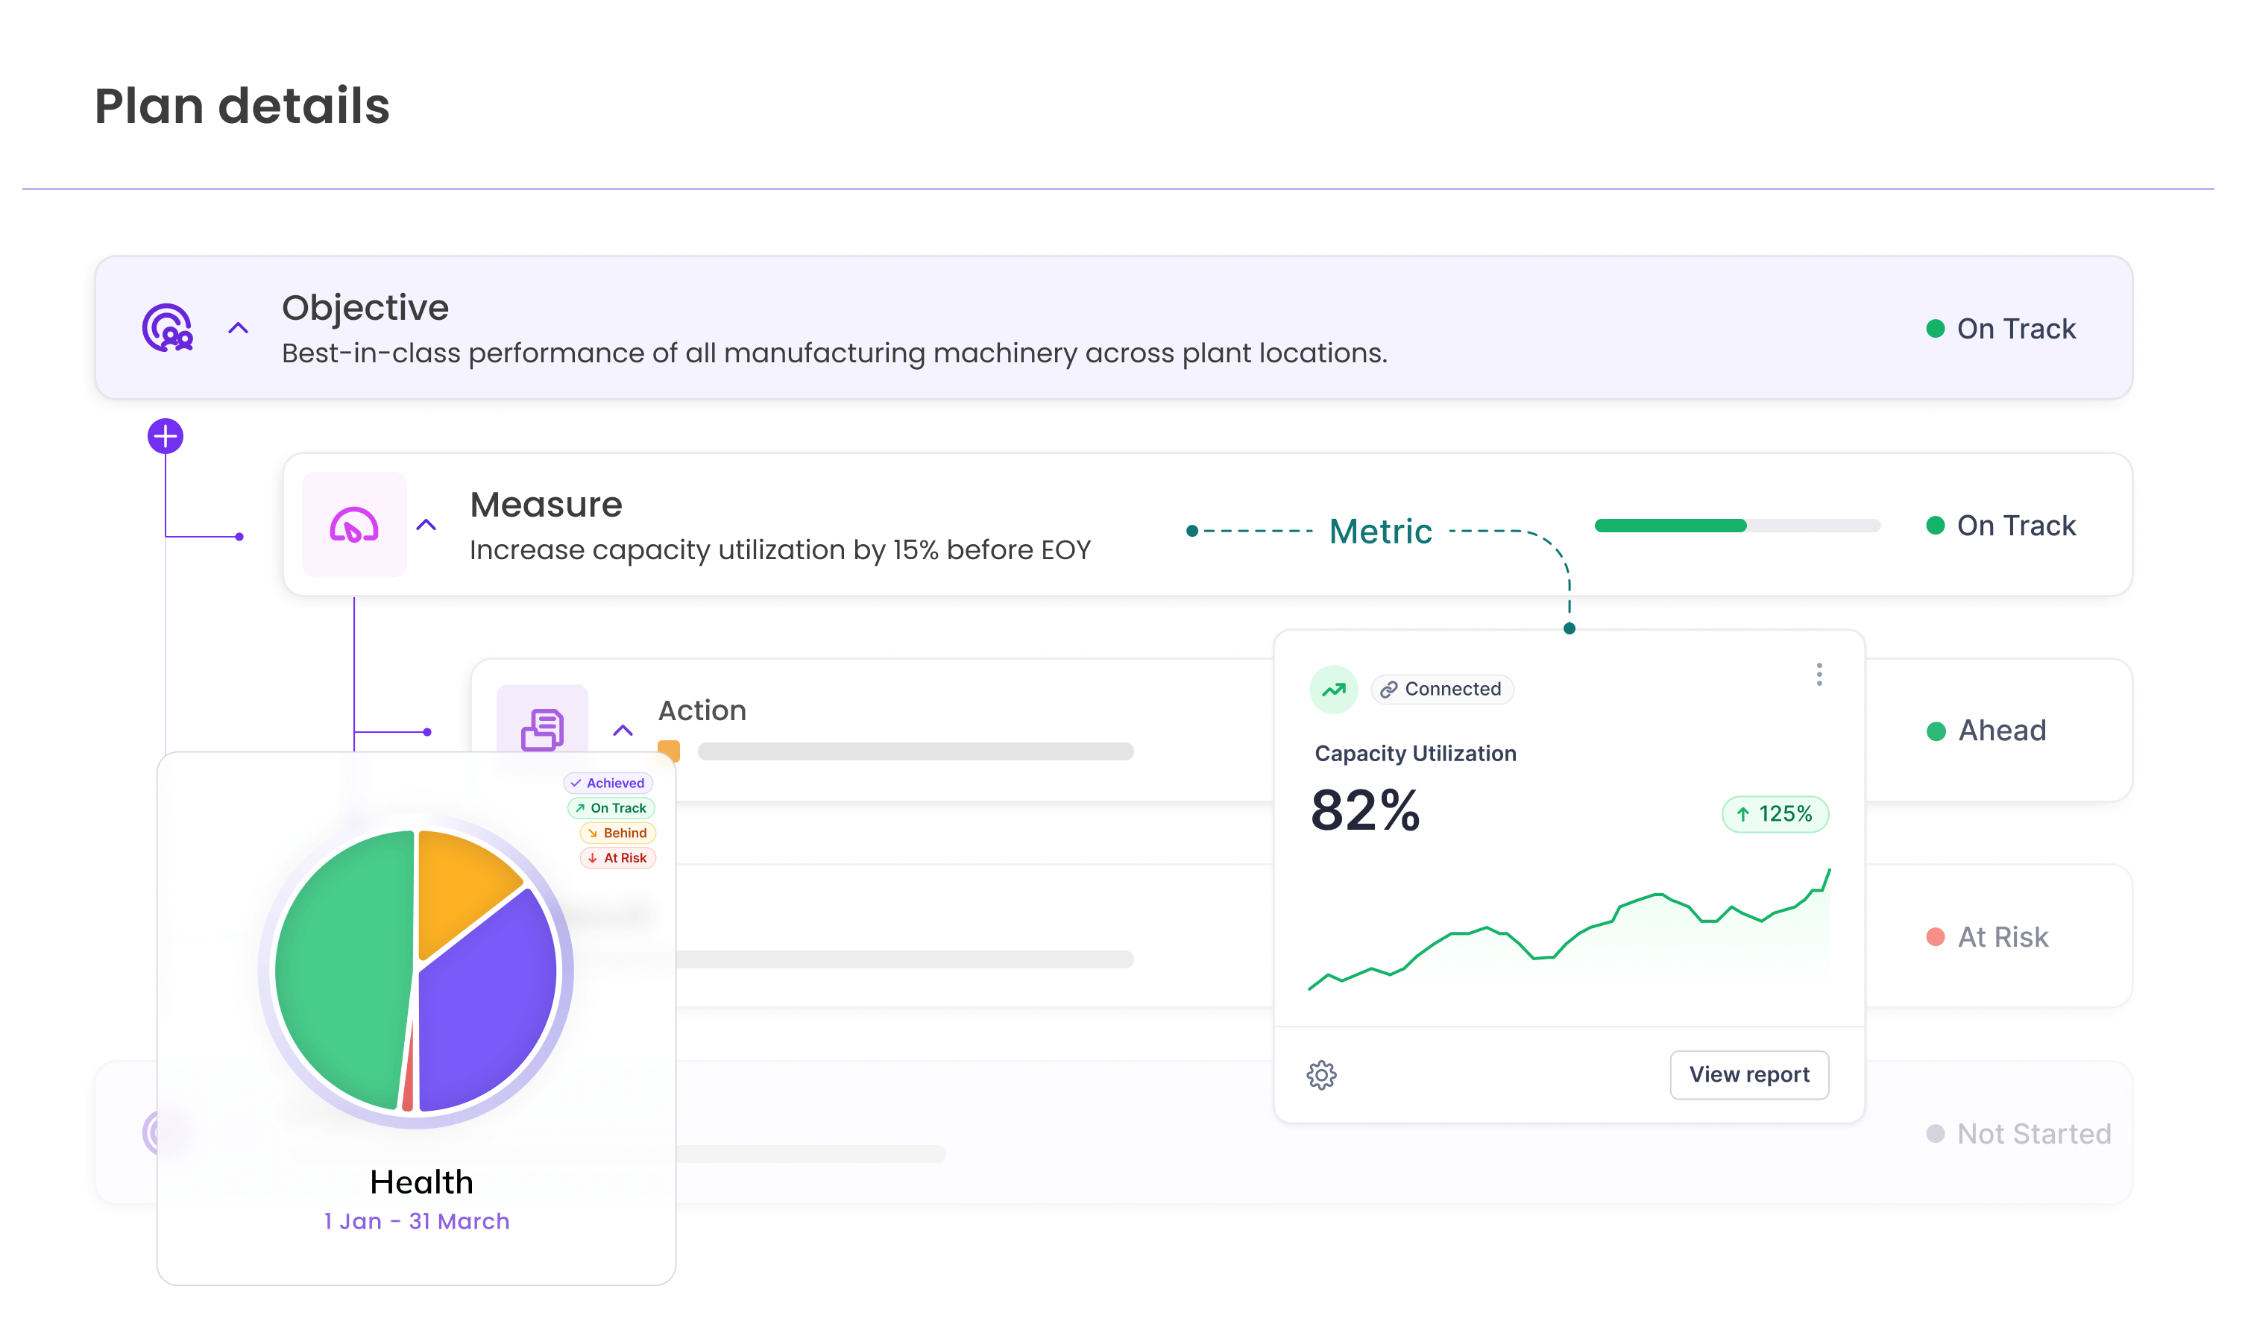Collapse the Action row chevron

pos(623,731)
